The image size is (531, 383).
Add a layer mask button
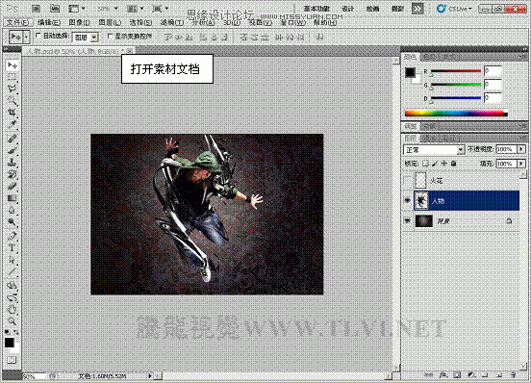[457, 374]
